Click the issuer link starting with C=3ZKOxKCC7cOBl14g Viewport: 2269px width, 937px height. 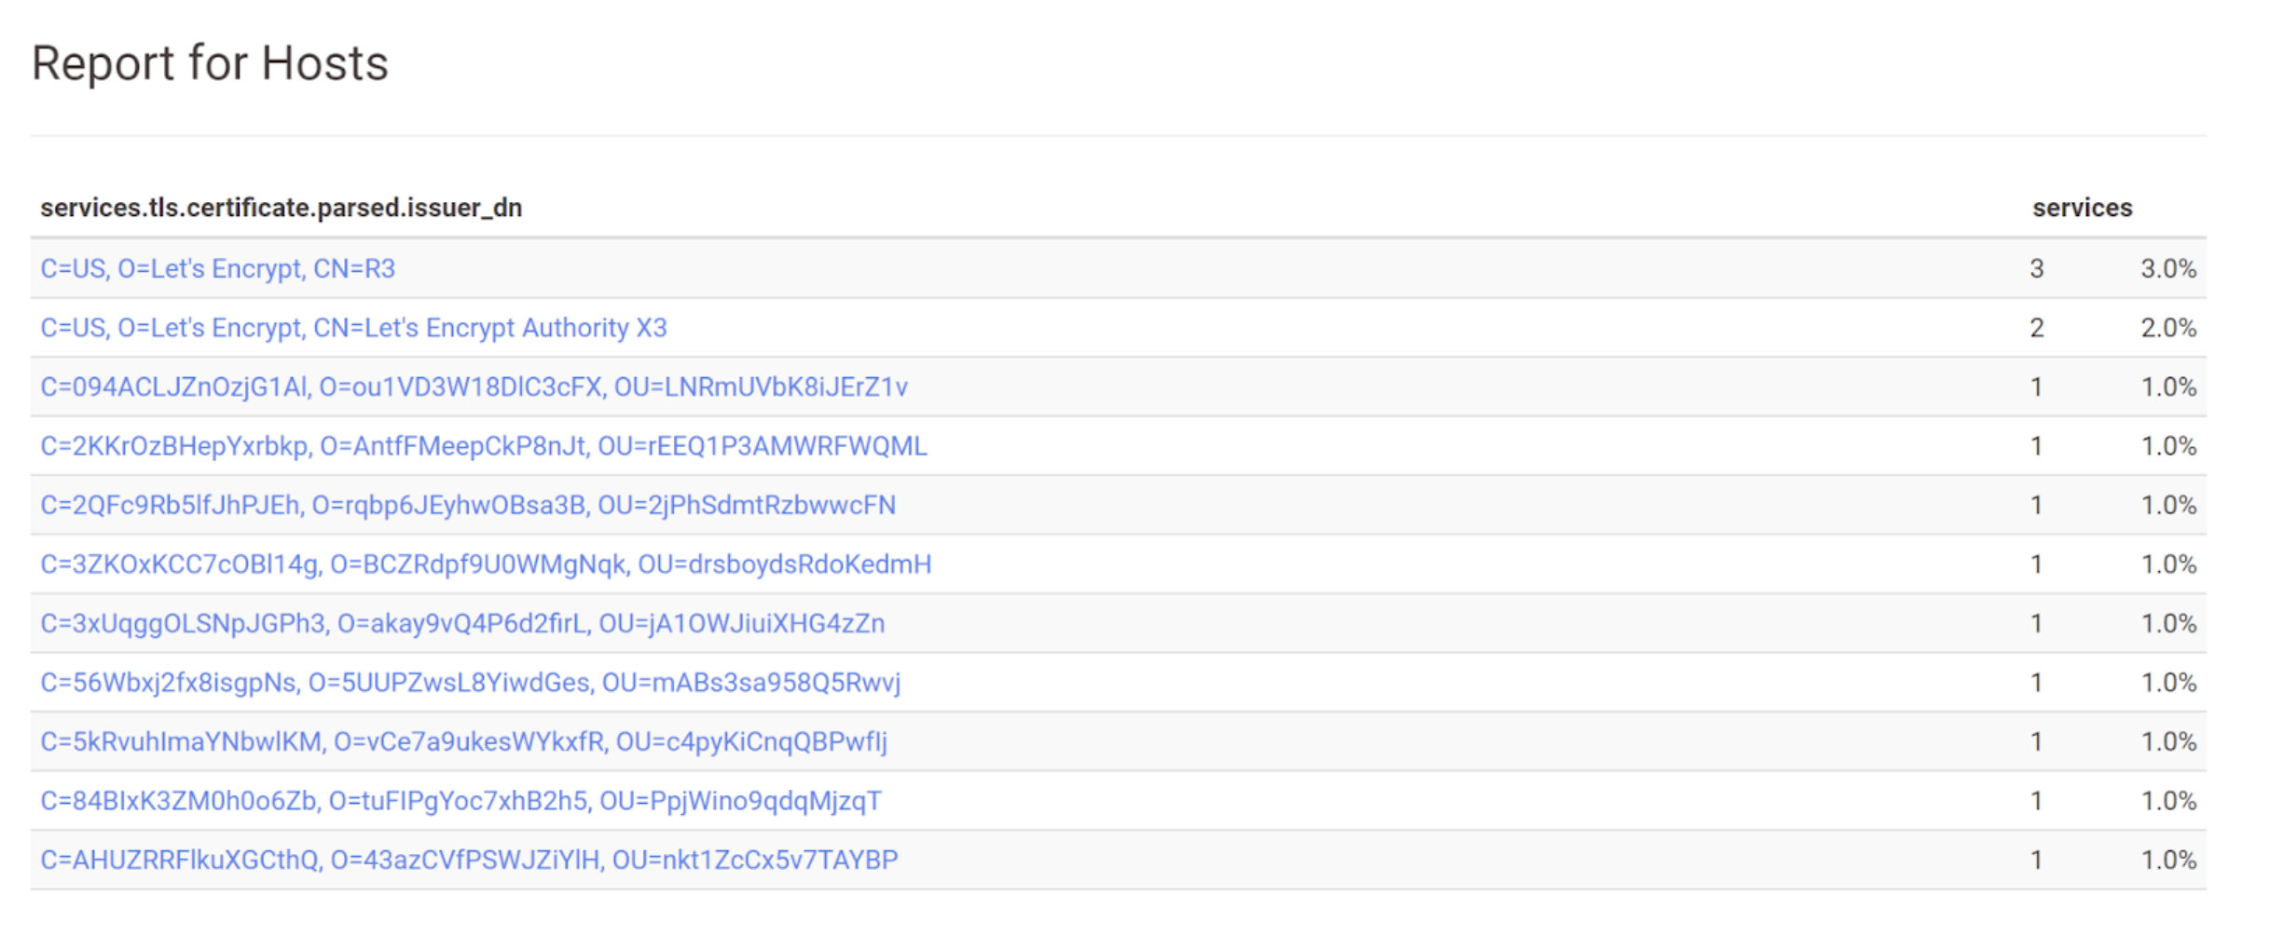click(485, 564)
